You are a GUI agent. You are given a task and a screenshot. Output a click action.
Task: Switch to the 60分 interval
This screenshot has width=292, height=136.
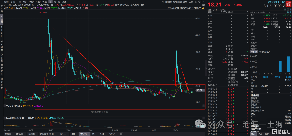(x=45, y=2)
